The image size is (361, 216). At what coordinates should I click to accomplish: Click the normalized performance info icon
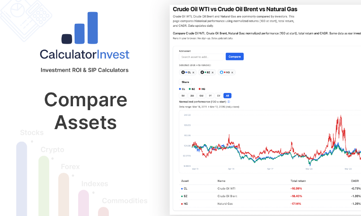pyautogui.click(x=229, y=102)
